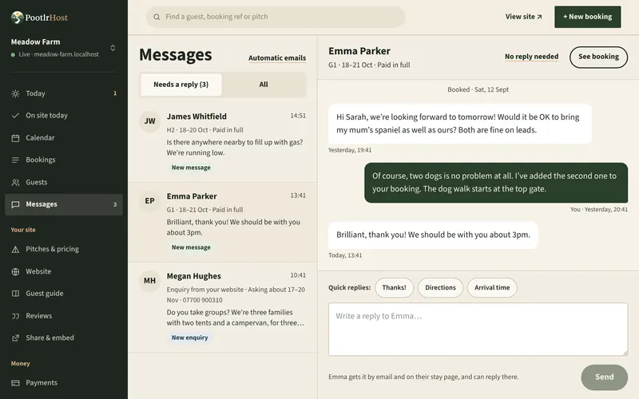Click the MH avatar for Megan Hughes
The width and height of the screenshot is (639, 399).
(149, 281)
